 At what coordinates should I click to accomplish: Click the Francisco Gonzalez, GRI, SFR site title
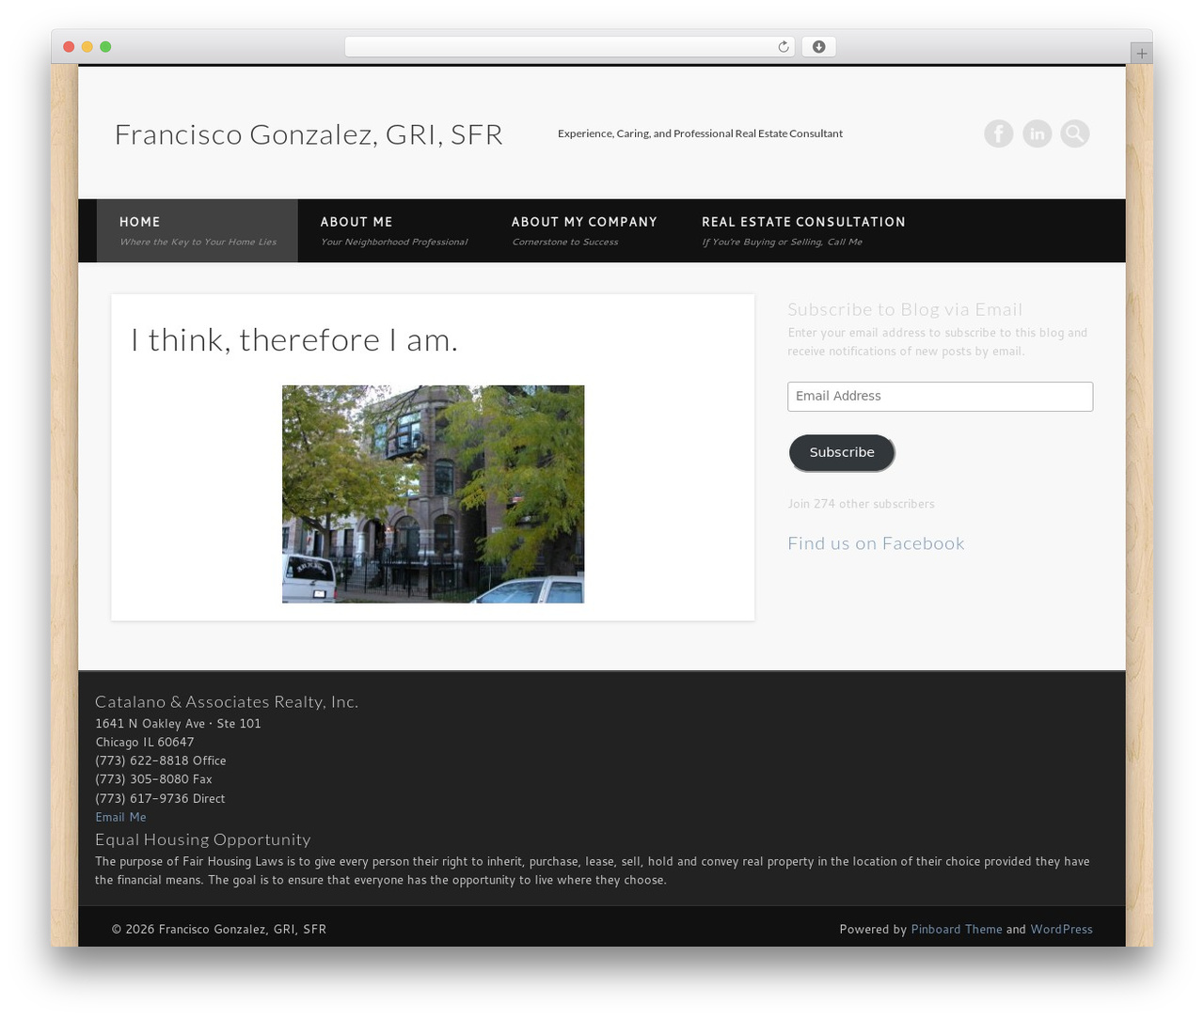tap(309, 134)
